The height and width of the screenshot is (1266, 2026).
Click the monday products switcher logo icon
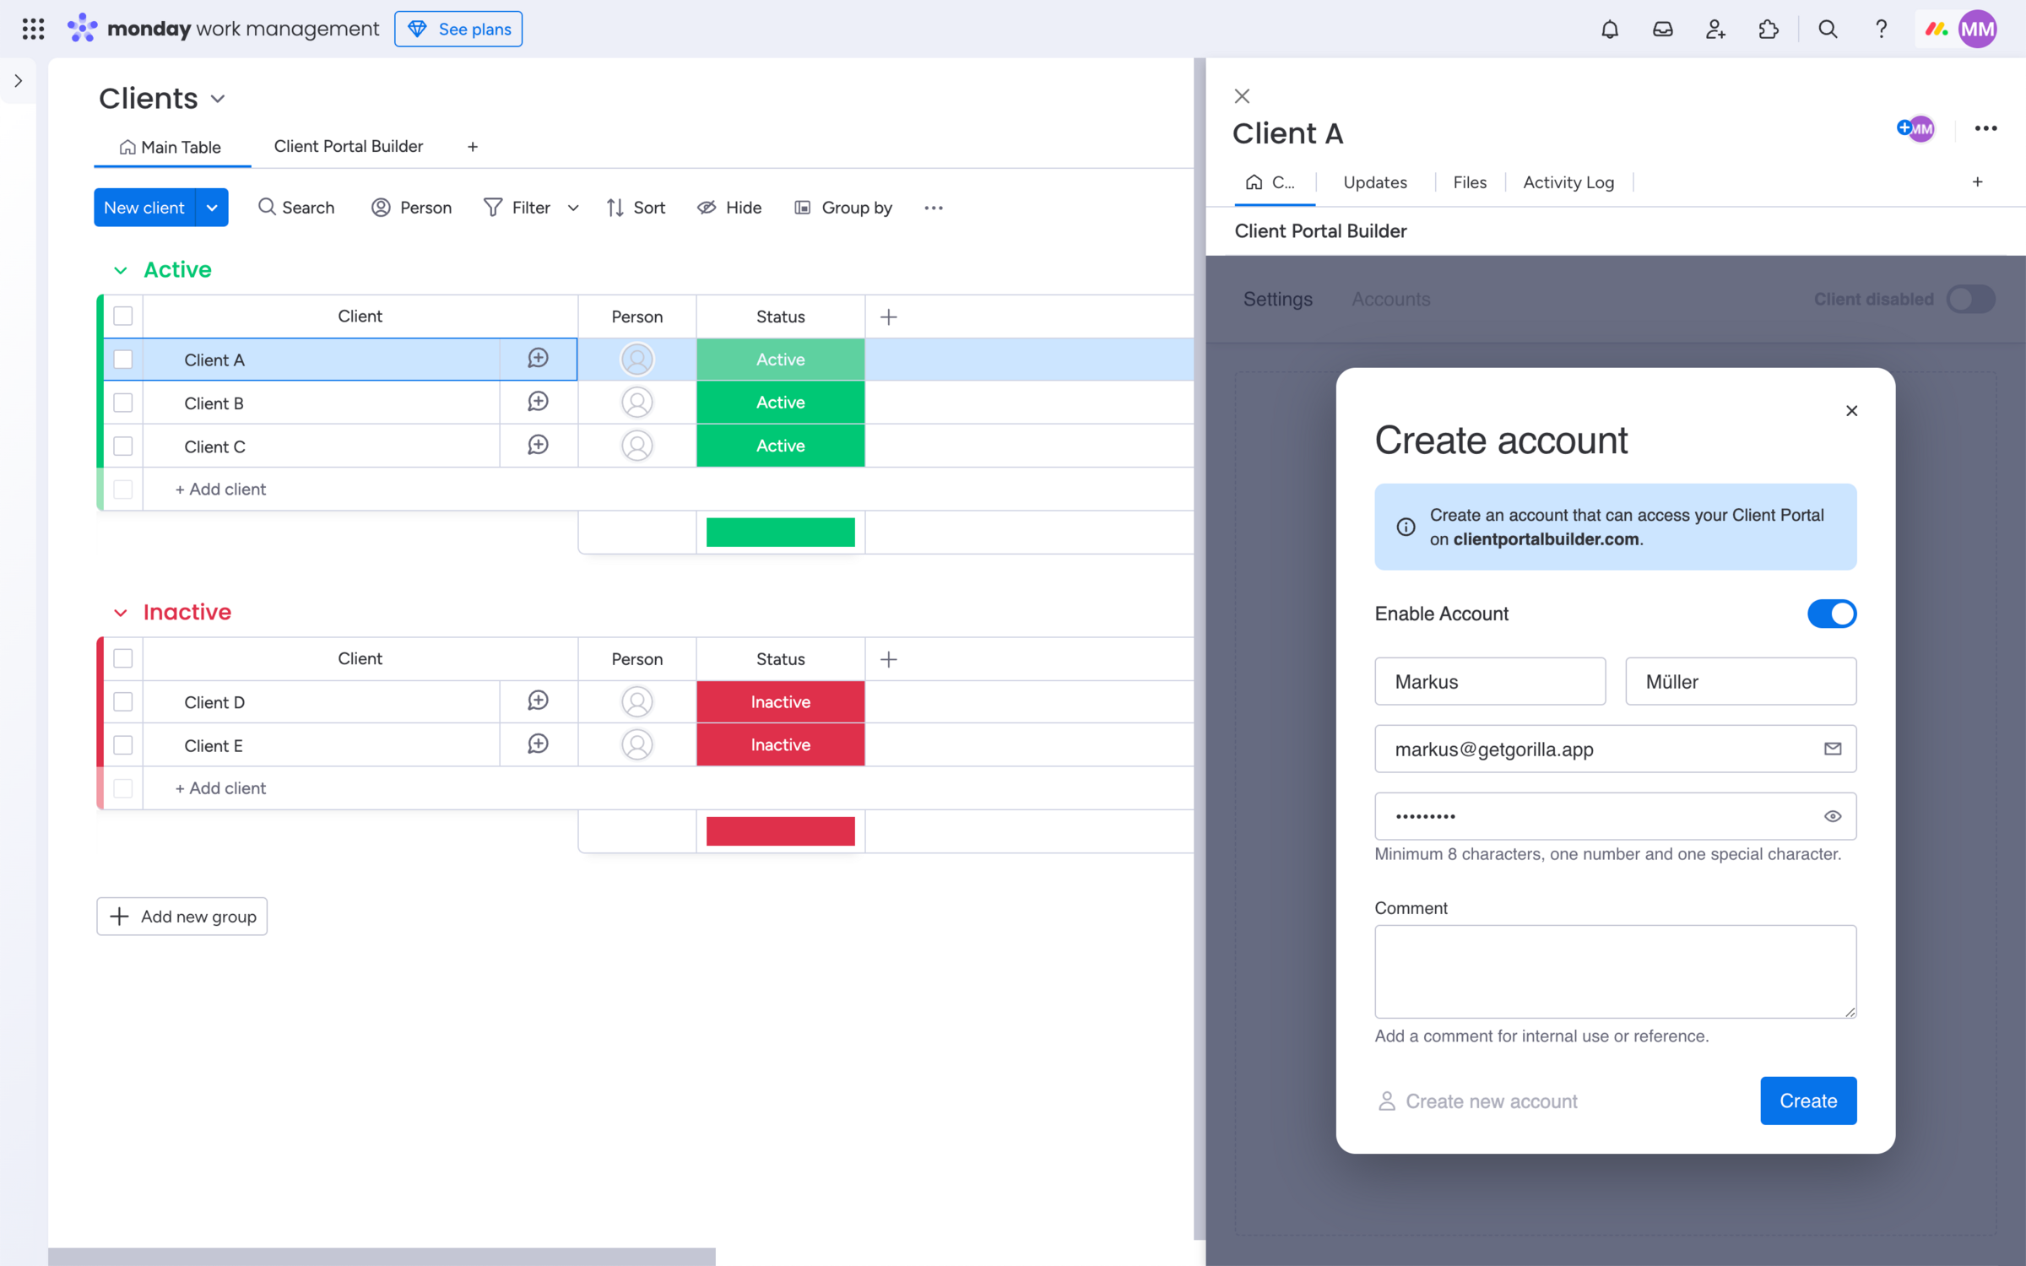tap(1937, 30)
